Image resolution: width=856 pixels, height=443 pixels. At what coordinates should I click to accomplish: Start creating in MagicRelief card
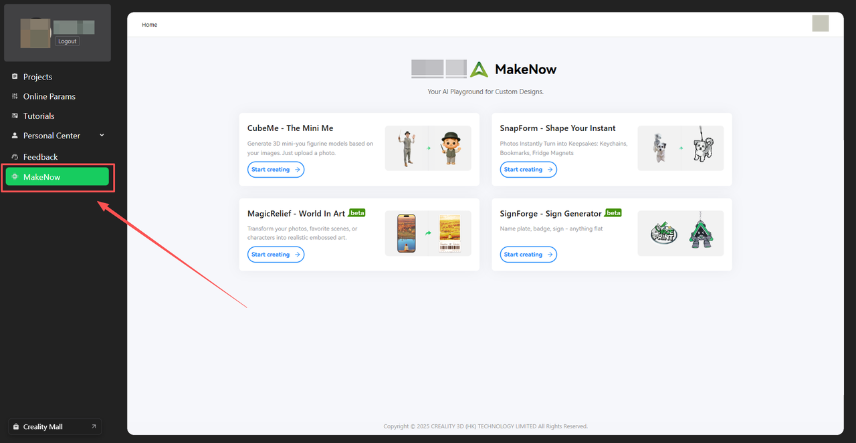[x=276, y=255]
